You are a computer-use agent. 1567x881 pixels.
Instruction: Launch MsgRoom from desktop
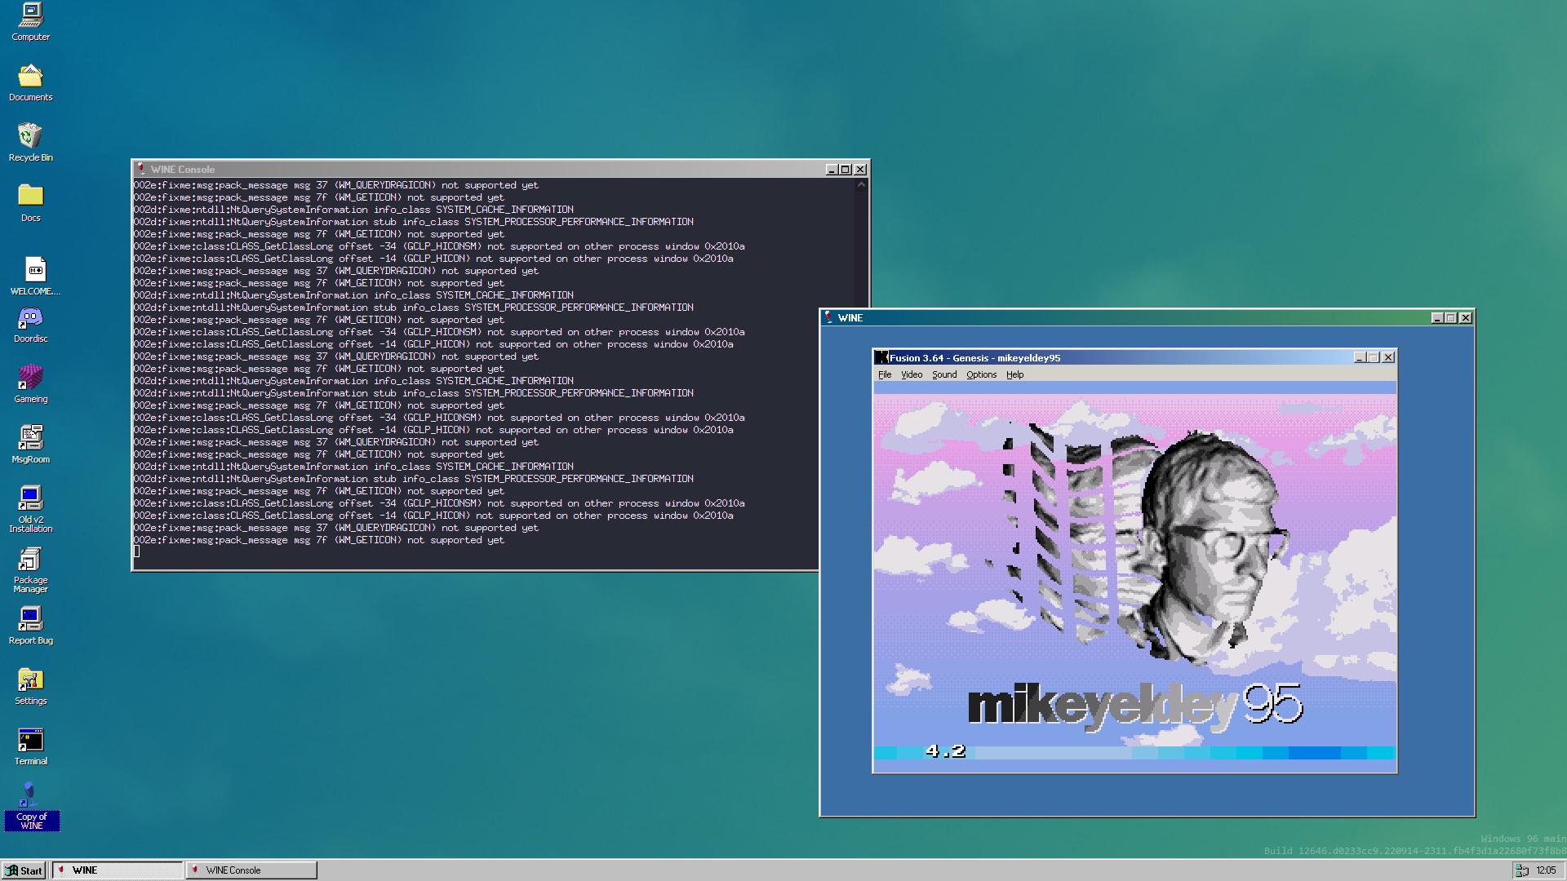point(30,438)
